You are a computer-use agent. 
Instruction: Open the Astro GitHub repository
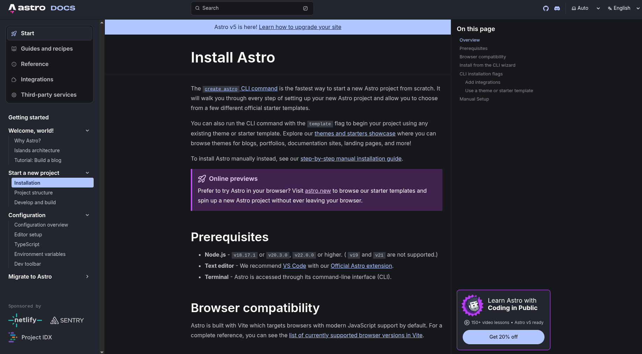tap(546, 8)
